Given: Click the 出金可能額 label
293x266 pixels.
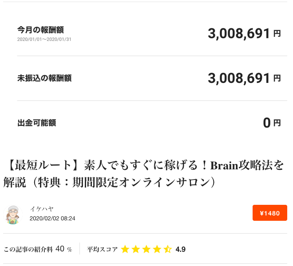Looking at the screenshot, I should pyautogui.click(x=36, y=123).
